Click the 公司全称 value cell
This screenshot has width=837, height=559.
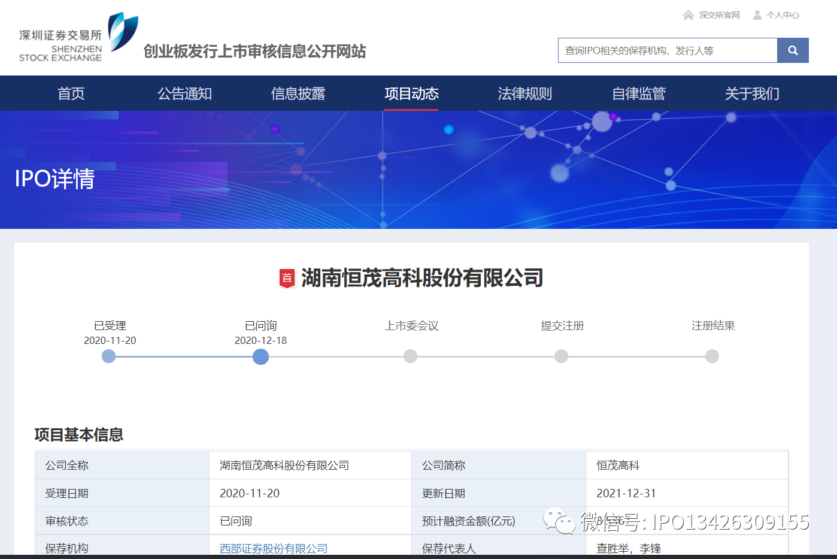click(x=310, y=466)
